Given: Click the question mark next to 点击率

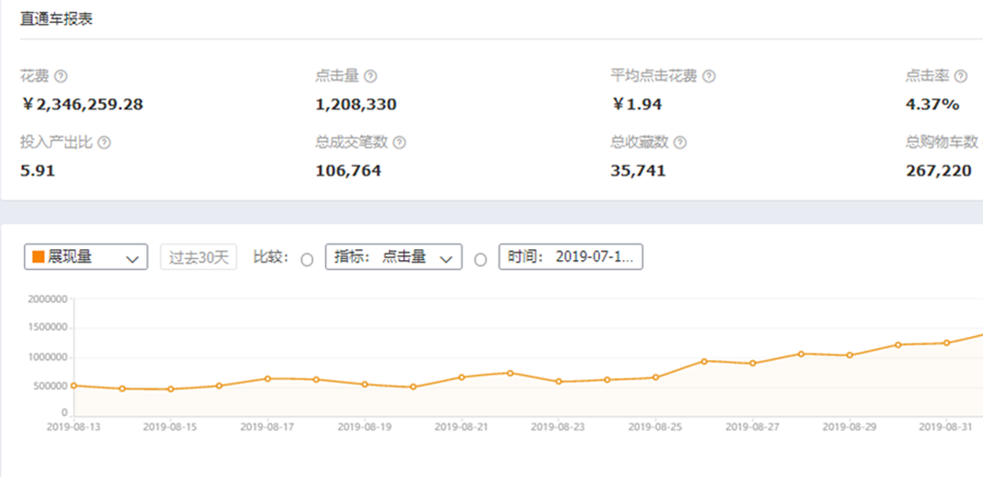Looking at the screenshot, I should [959, 76].
